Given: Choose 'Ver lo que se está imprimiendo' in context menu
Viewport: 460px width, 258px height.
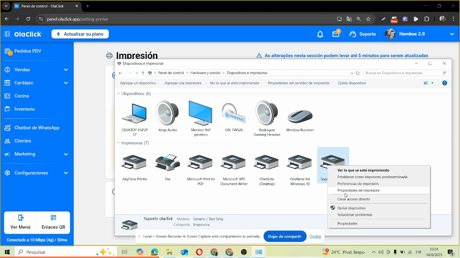Looking at the screenshot, I should pyautogui.click(x=363, y=170).
